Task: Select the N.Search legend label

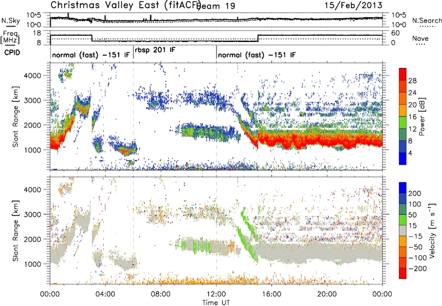Action: coord(427,20)
